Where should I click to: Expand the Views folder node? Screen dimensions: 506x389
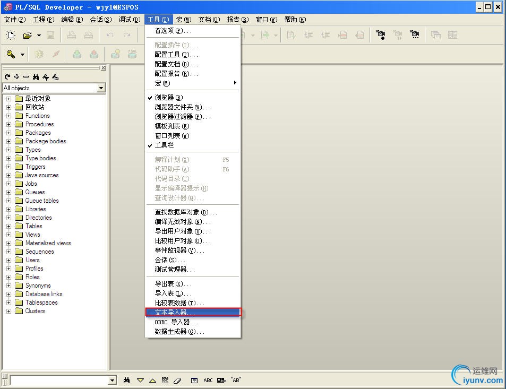click(8, 235)
